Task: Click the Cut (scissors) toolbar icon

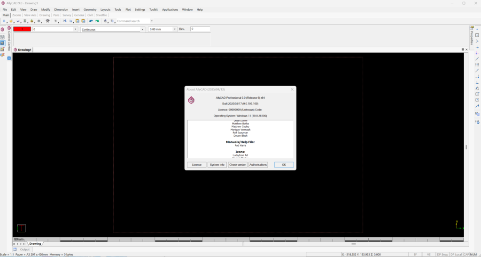Action: tap(64, 21)
